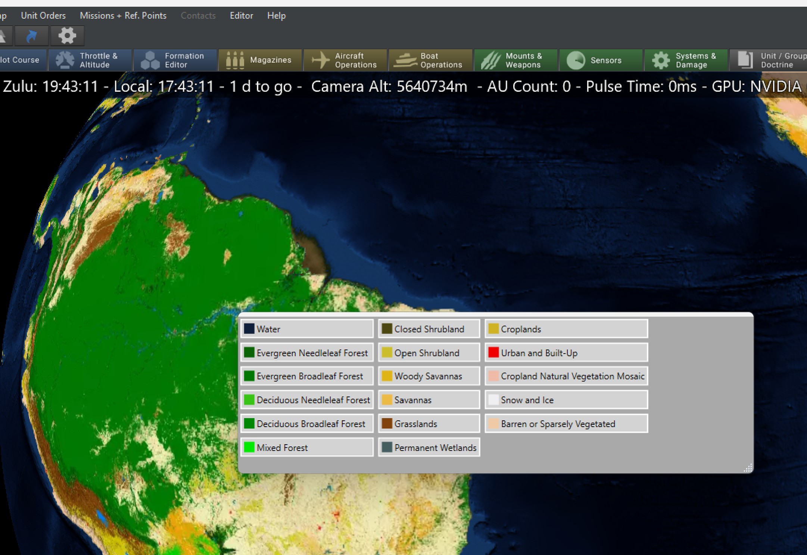Click the 'Snow and Ice' legend label

[527, 400]
